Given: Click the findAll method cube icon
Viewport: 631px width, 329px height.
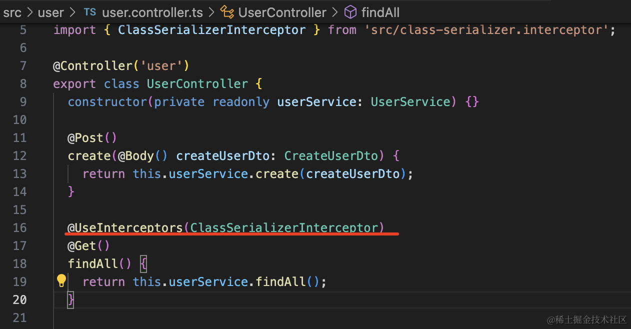Looking at the screenshot, I should point(350,12).
